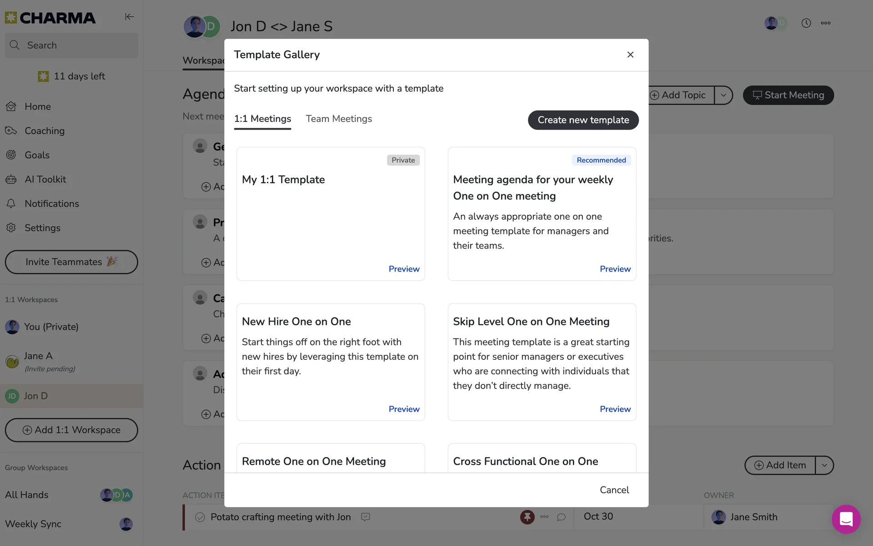This screenshot has width=873, height=546.
Task: Close the Template Gallery dialog
Action: pos(630,55)
